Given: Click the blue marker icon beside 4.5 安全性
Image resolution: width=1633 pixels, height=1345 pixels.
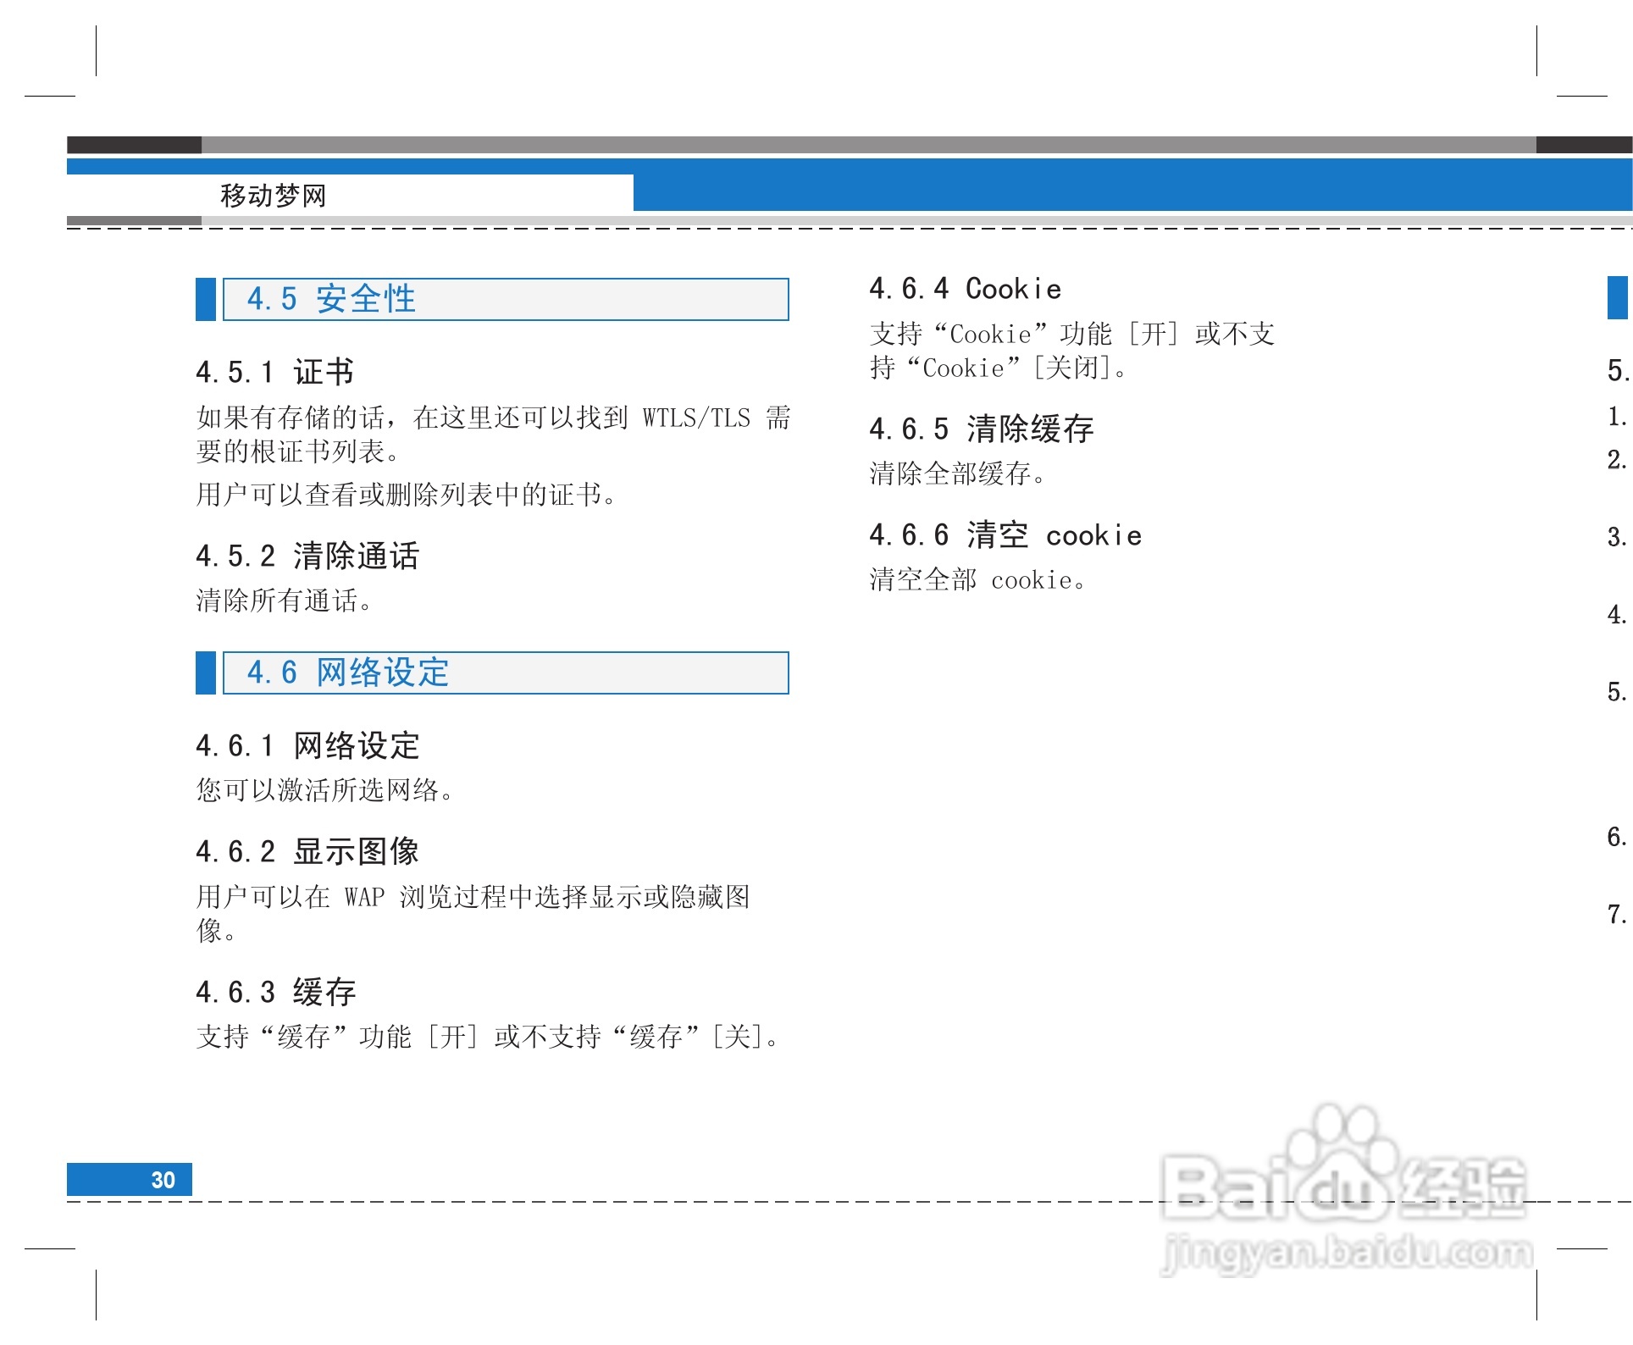Looking at the screenshot, I should [206, 302].
